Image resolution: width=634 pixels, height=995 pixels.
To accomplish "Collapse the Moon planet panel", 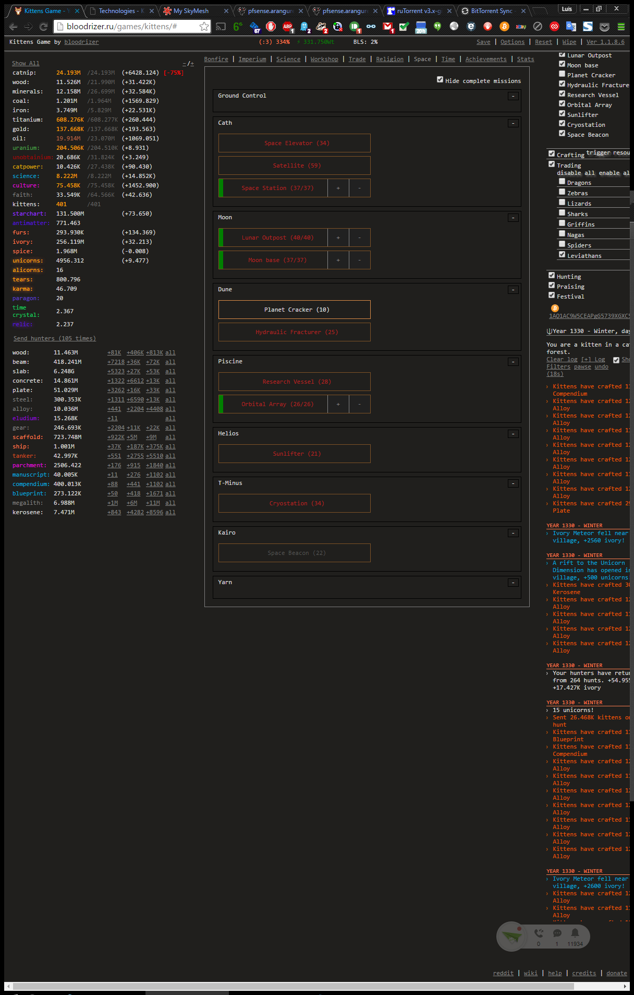I will pyautogui.click(x=513, y=218).
